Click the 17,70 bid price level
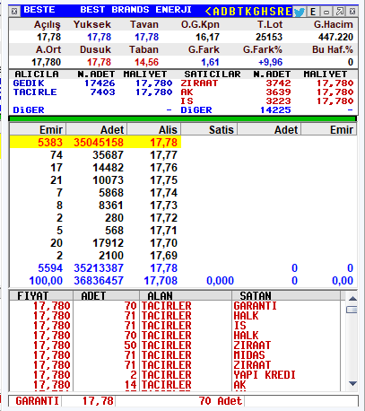 click(164, 243)
